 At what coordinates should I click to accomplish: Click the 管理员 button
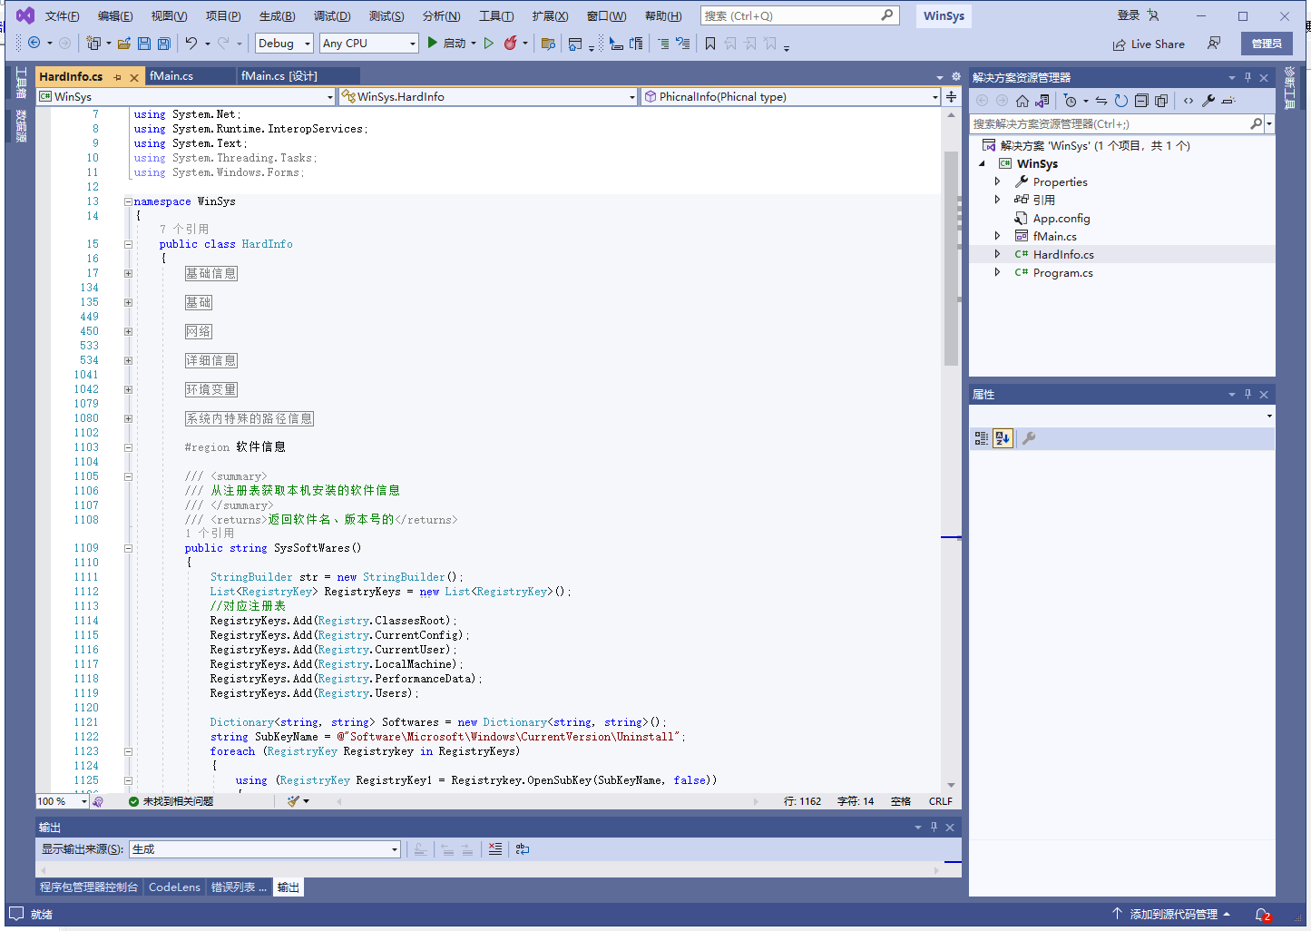click(x=1267, y=44)
